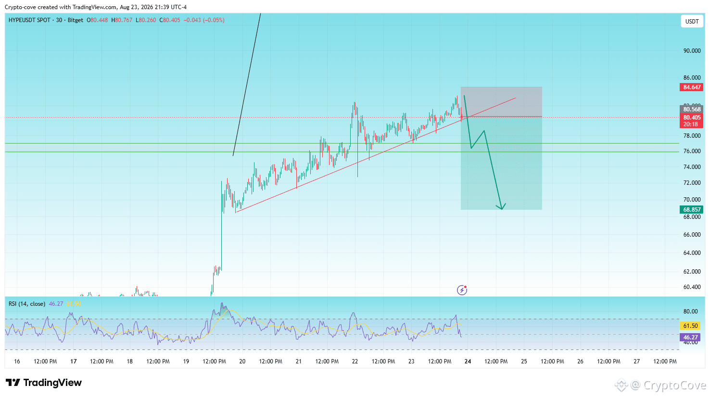Click date 20 on the time axis
710x397 pixels.
242,361
